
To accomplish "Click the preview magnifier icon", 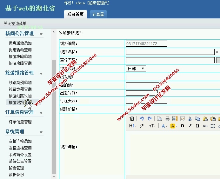I will point(159,119).
